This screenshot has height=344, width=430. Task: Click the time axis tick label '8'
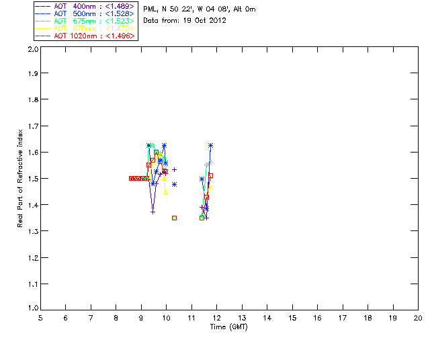click(x=116, y=318)
